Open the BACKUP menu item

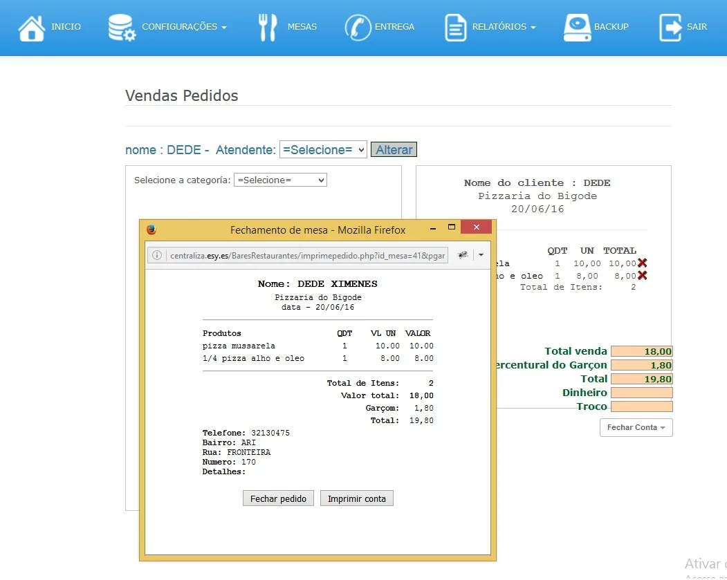[611, 27]
